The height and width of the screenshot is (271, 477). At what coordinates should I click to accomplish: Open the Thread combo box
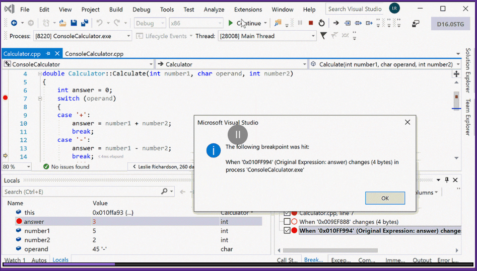pyautogui.click(x=267, y=36)
